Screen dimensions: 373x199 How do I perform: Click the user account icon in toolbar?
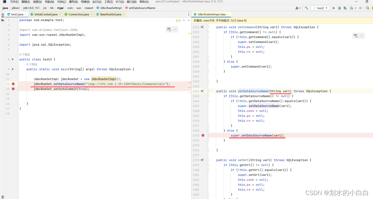297,8
